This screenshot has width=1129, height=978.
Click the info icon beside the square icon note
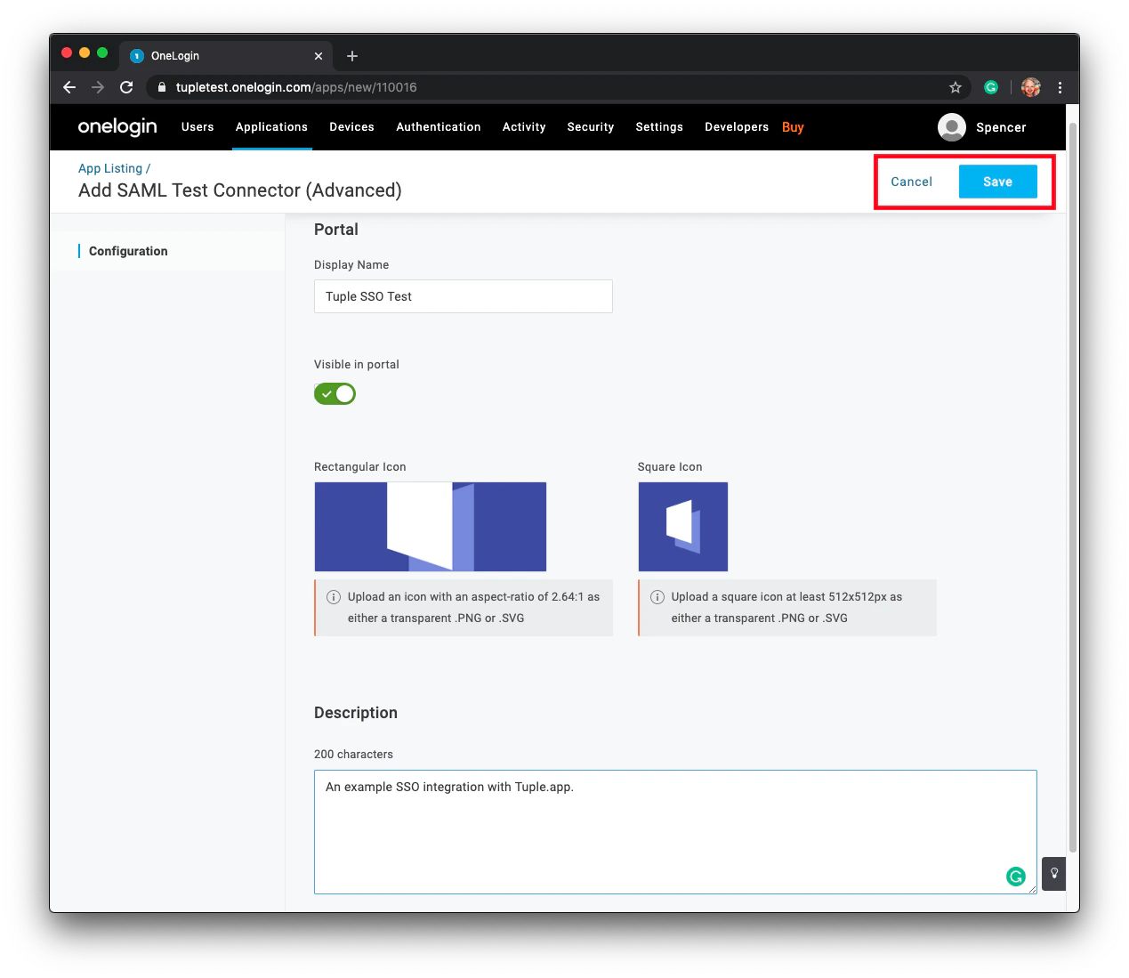pos(657,596)
